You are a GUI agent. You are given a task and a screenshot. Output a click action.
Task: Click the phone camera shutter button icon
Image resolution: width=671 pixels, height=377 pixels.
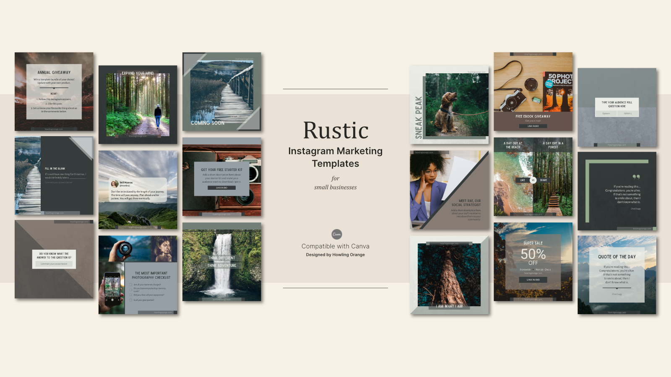click(x=112, y=300)
